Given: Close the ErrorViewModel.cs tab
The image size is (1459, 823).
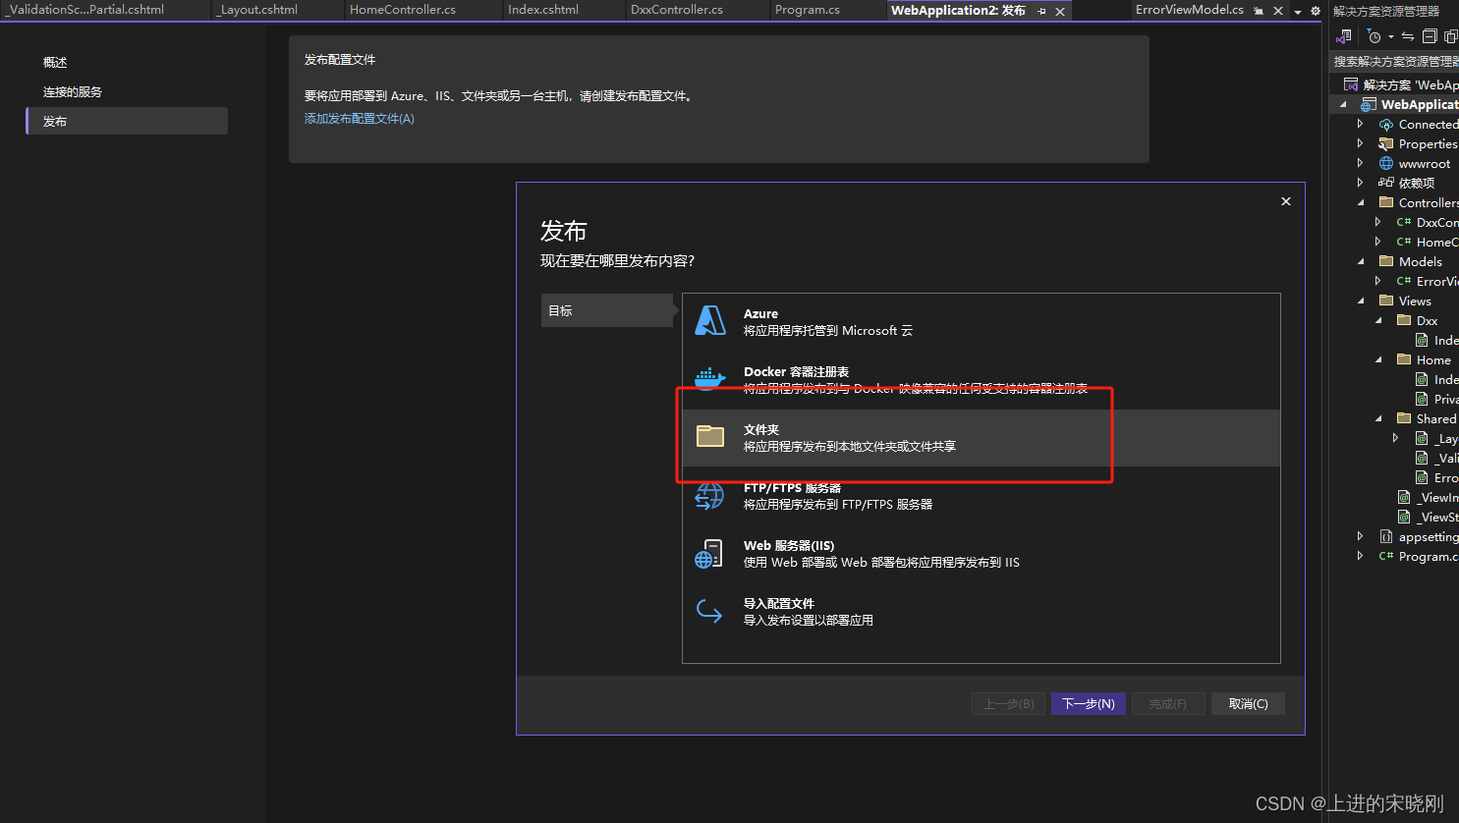Looking at the screenshot, I should tap(1277, 11).
